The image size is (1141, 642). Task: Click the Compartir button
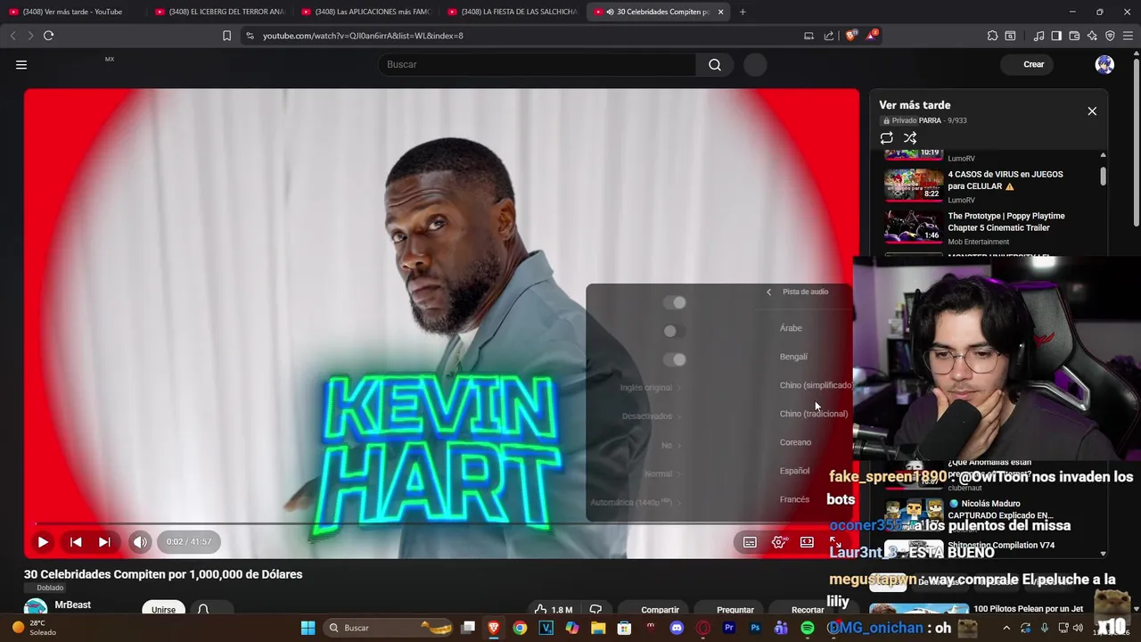coord(660,610)
